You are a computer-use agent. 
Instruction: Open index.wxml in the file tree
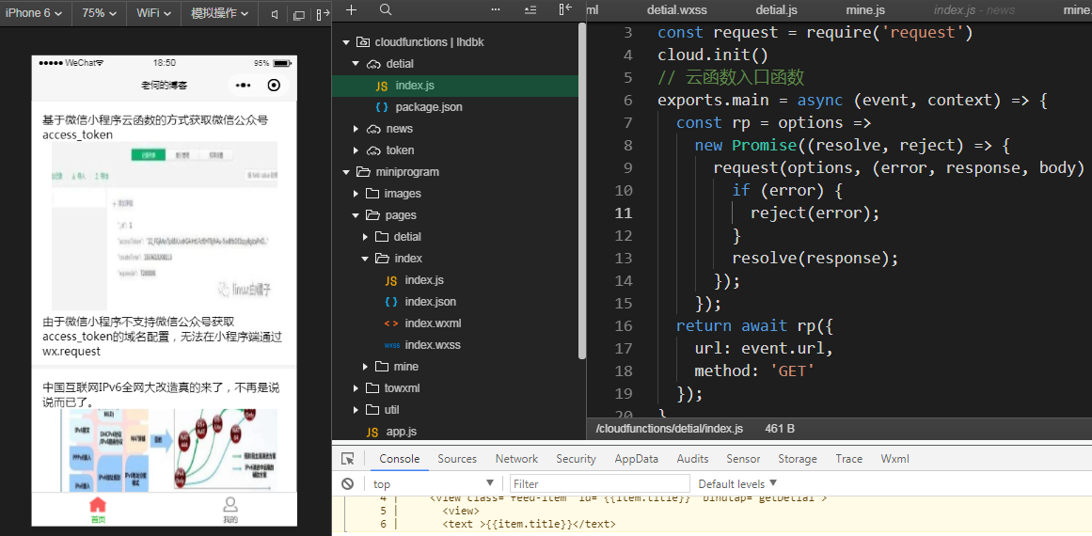tap(433, 323)
